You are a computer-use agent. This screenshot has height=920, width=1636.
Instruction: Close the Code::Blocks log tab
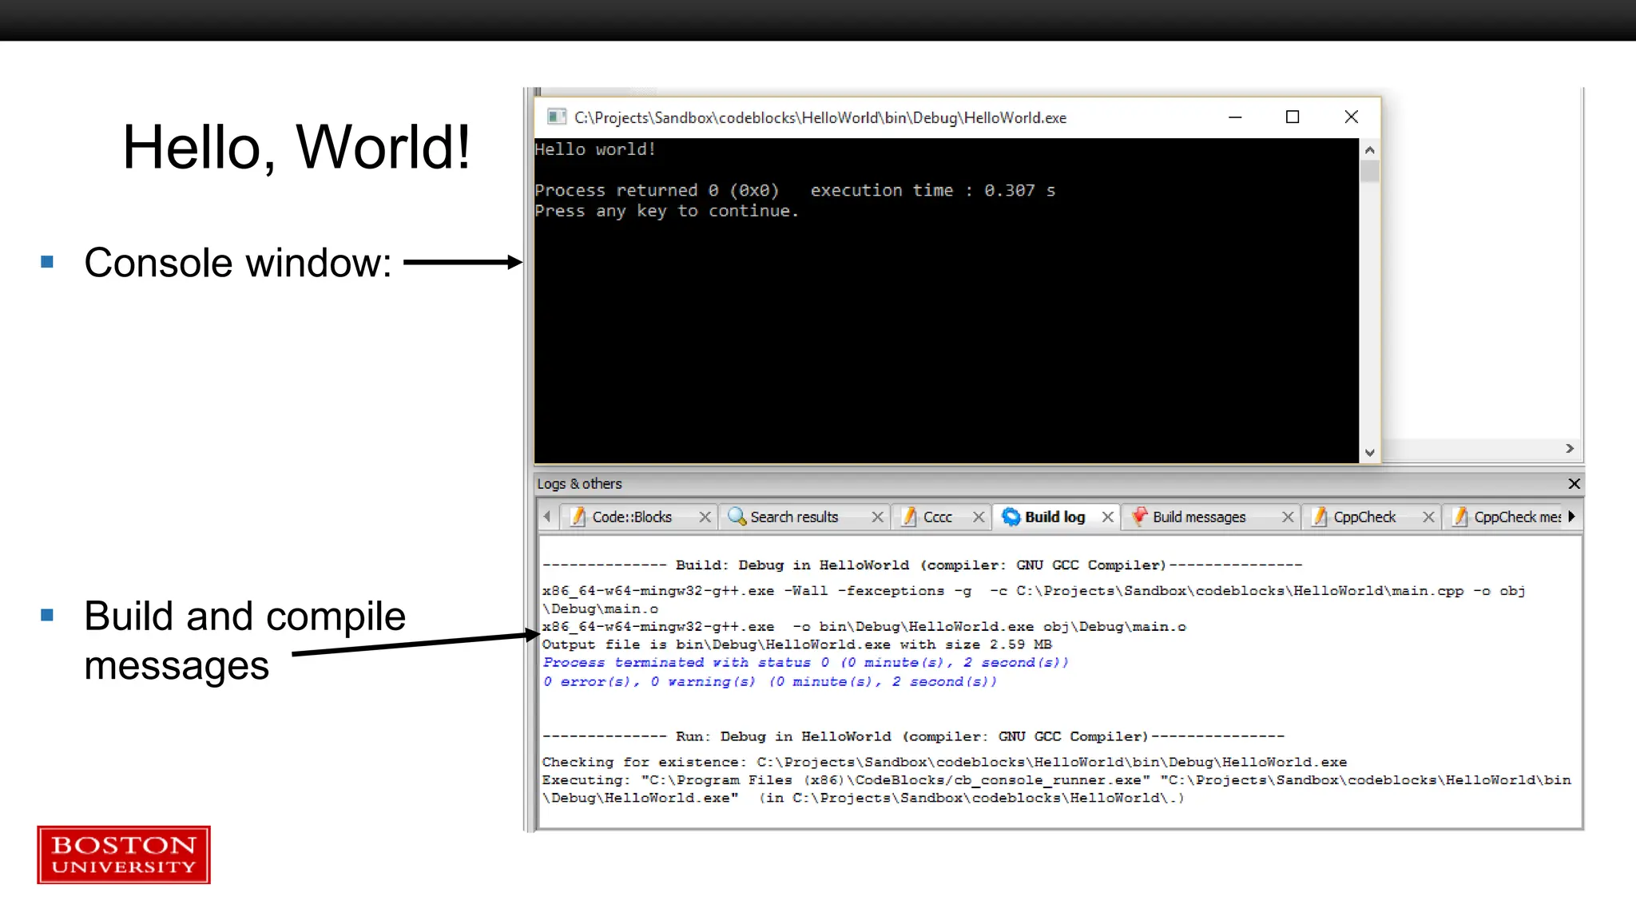705,517
